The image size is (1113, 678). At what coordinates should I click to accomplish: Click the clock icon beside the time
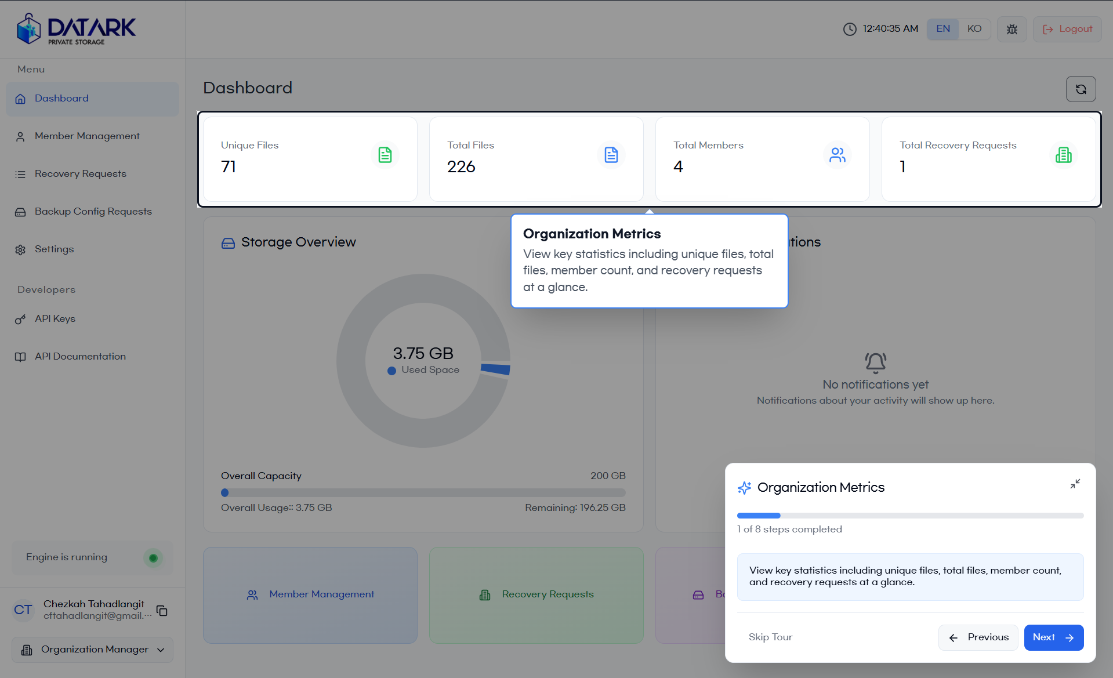coord(850,29)
